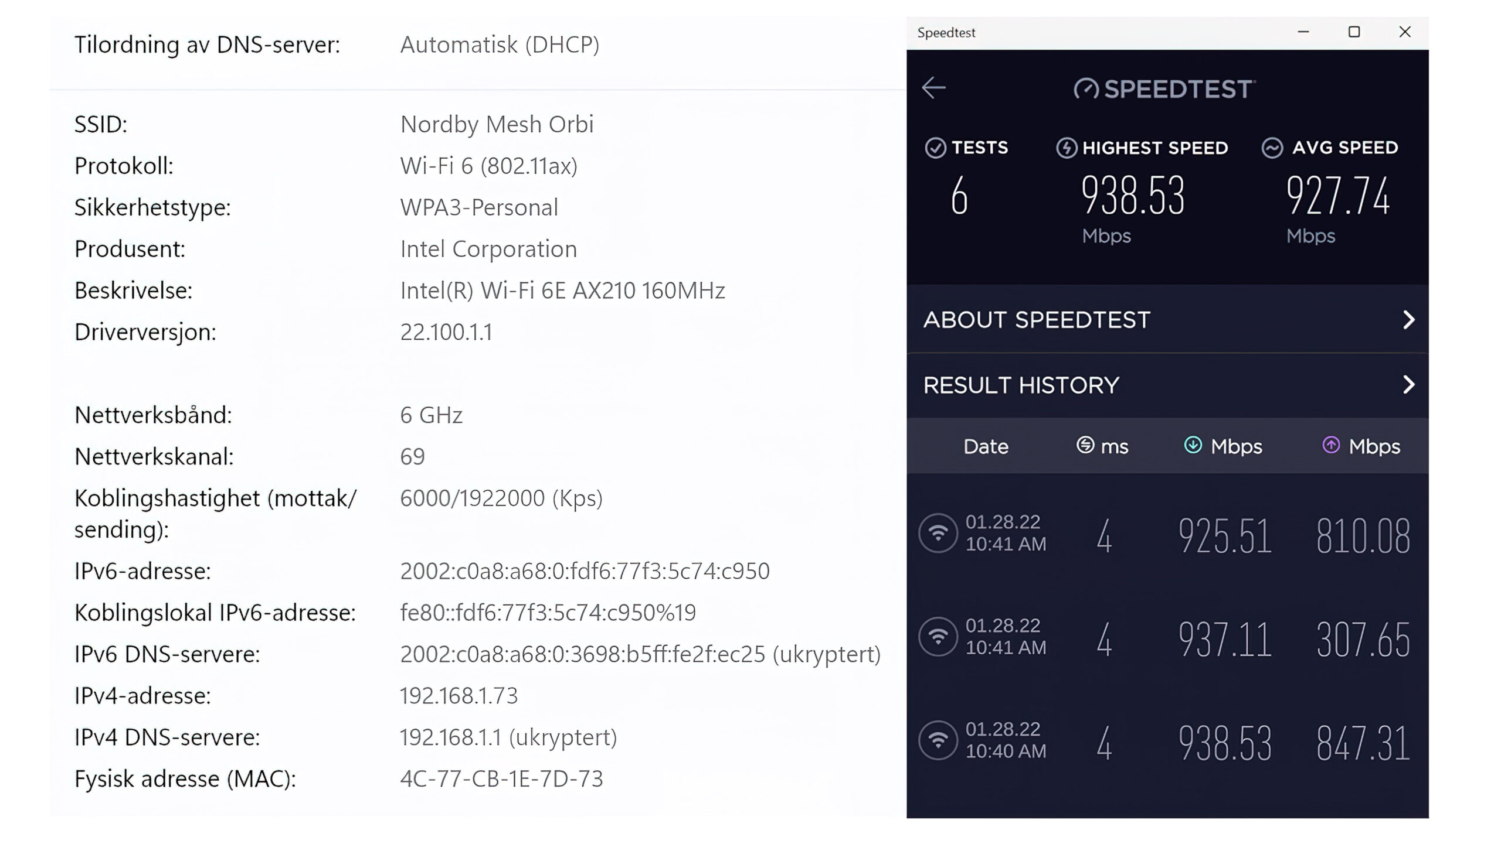This screenshot has width=1501, height=844.
Task: Click the average speed 927.74 figure
Action: point(1337,195)
